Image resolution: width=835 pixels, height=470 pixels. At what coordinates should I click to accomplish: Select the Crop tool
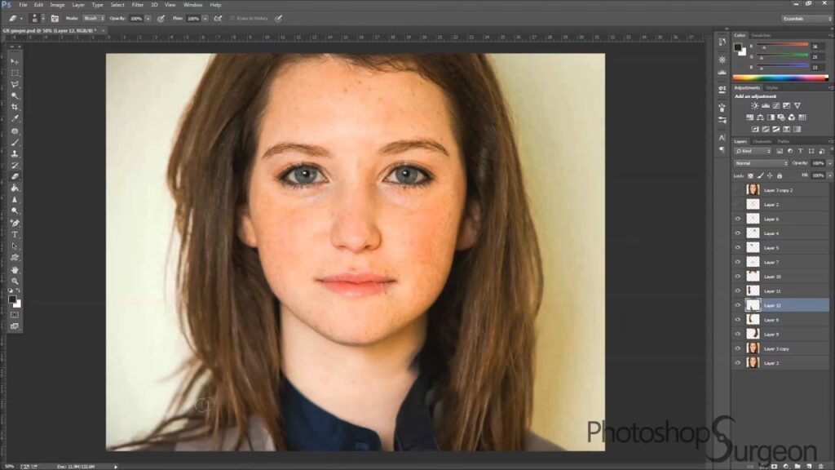[15, 108]
